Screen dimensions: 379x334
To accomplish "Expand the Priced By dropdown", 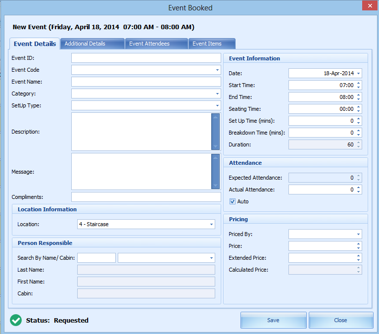I will pyautogui.click(x=358, y=234).
